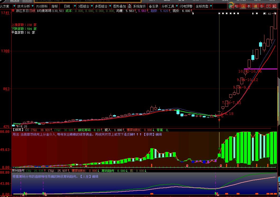Click the 863 price scale label
The height and width of the screenshot is (197, 280).
pyautogui.click(x=6, y=89)
